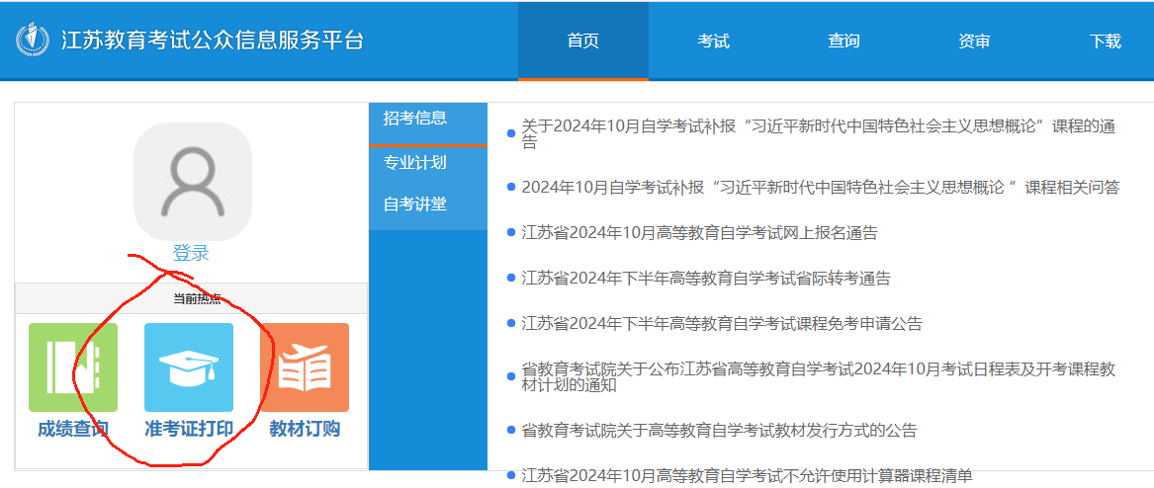Viewport: 1154px width, 488px height.
Task: Open the 教材发行方式的公告 link
Action: point(719,431)
